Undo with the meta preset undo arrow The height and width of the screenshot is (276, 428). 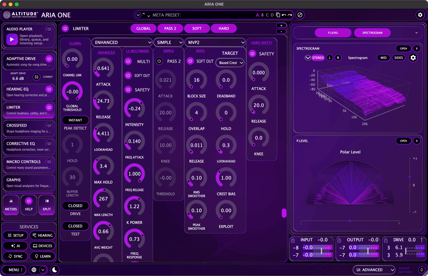tap(284, 15)
